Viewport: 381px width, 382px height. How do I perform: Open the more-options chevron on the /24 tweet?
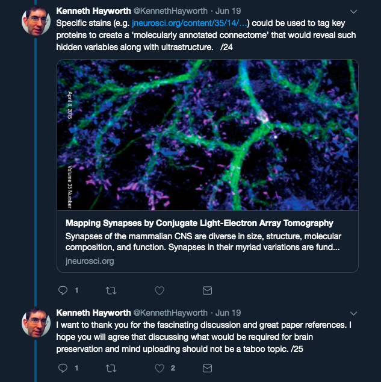pyautogui.click(x=353, y=11)
